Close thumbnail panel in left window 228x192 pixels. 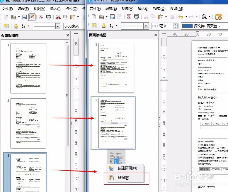point(68,35)
